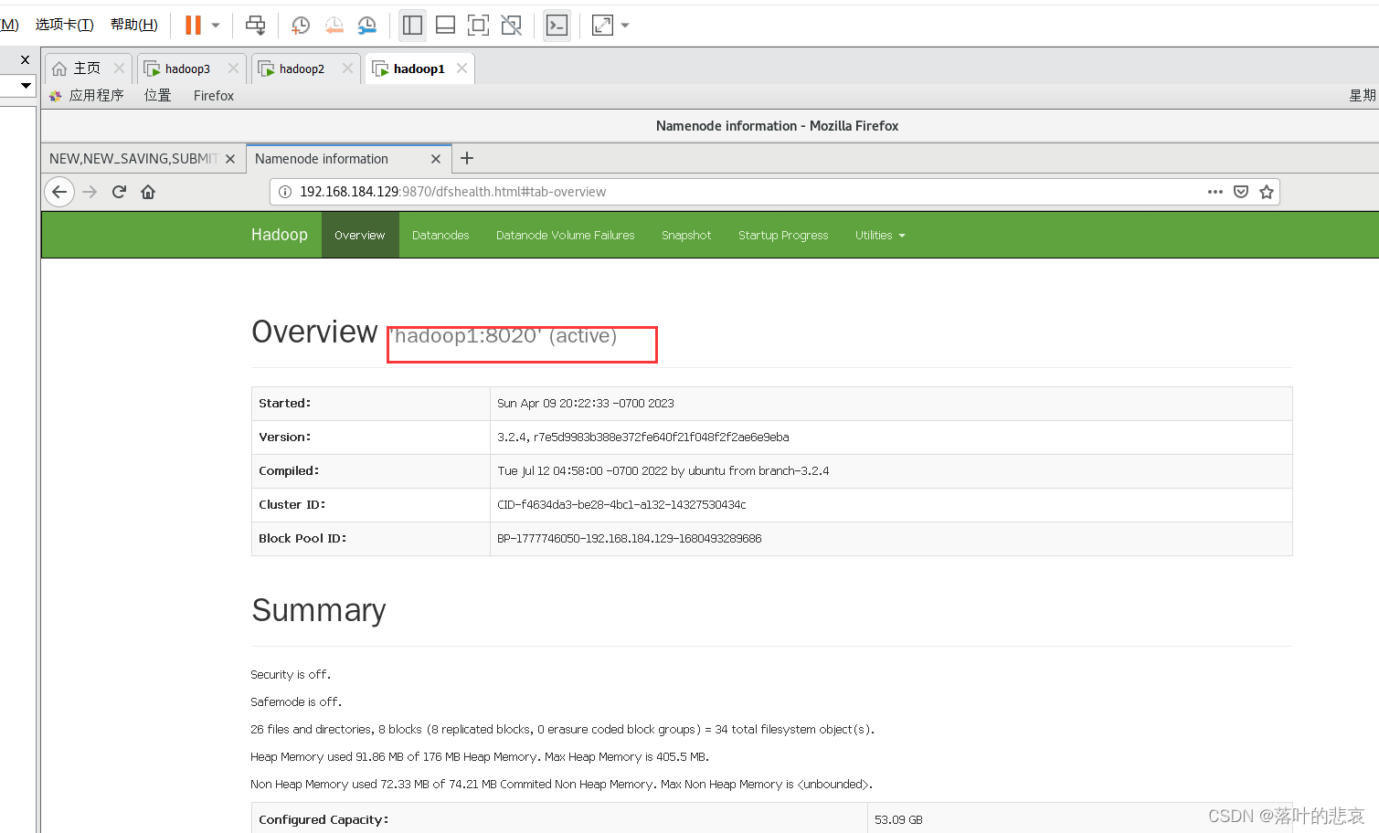Click the Started date value text

(586, 404)
